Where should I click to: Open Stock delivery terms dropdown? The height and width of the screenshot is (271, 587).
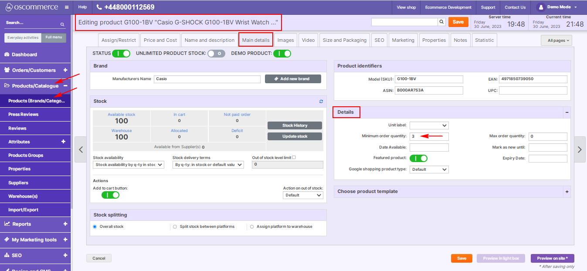[208, 165]
